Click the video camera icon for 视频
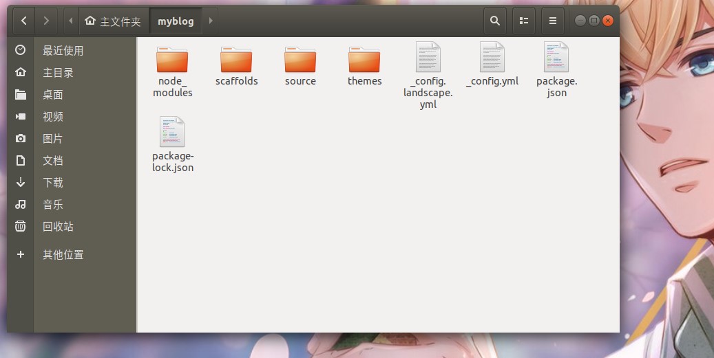 click(x=21, y=116)
